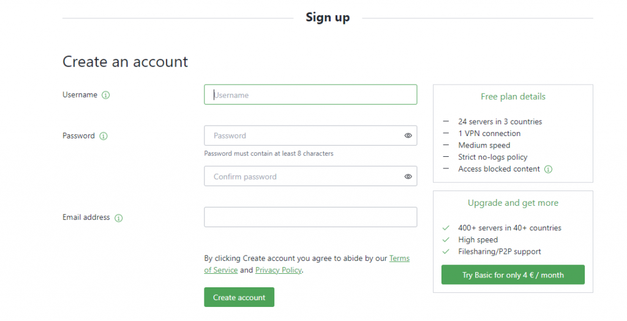The width and height of the screenshot is (627, 321).
Task: Click checkmark beside Filesharing/P2P support
Action: tap(446, 251)
